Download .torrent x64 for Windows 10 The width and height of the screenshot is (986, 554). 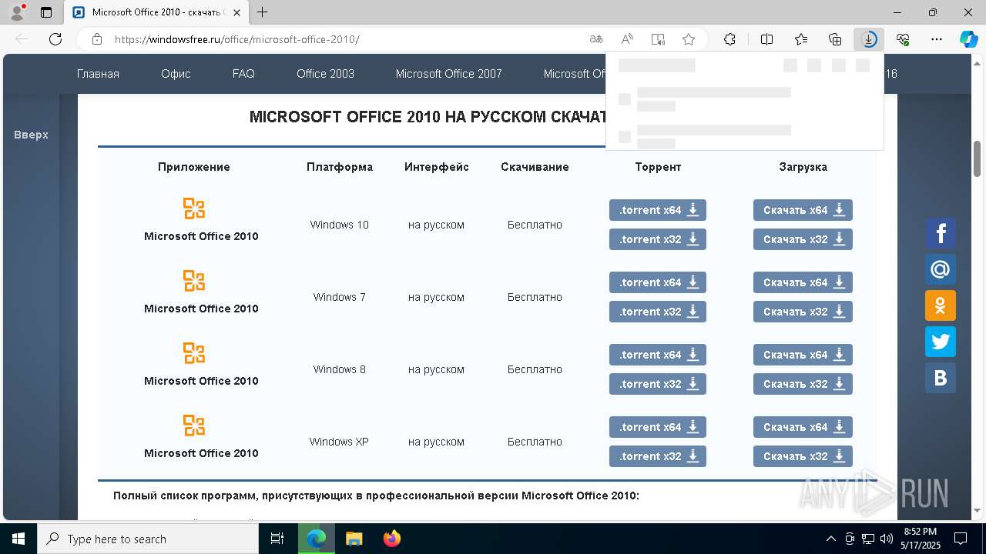pos(658,210)
